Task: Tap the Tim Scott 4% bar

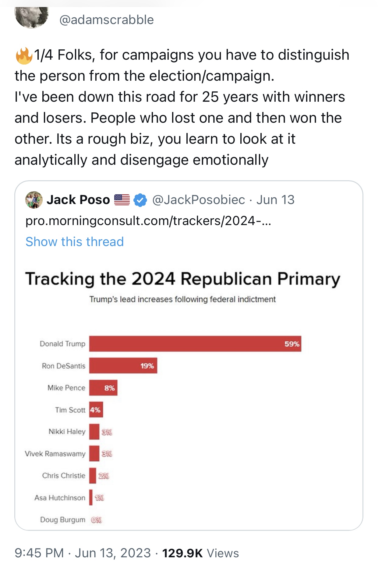Action: [96, 410]
